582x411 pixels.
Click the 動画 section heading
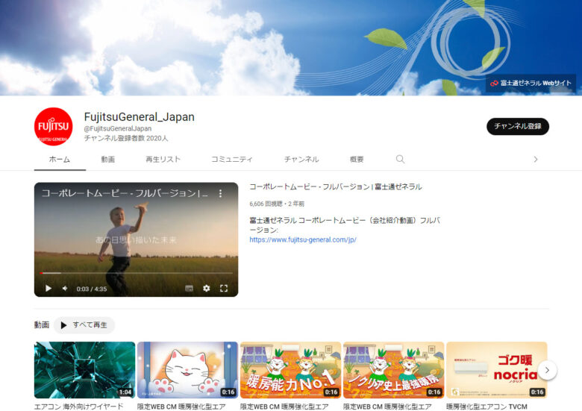click(42, 325)
